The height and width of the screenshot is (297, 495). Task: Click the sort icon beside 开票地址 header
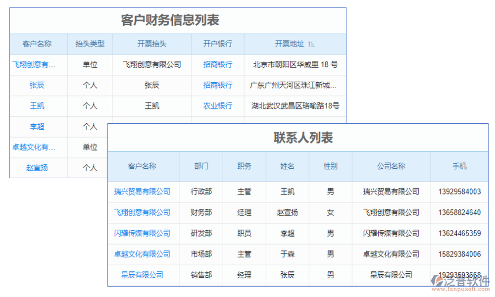(311, 44)
